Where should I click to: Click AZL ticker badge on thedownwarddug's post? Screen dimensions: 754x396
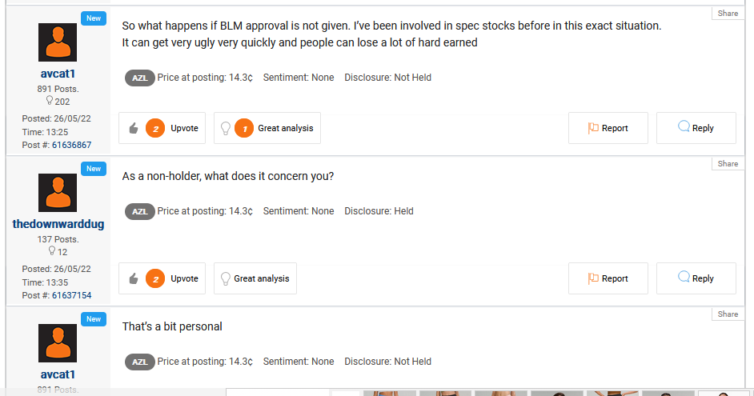click(x=140, y=211)
